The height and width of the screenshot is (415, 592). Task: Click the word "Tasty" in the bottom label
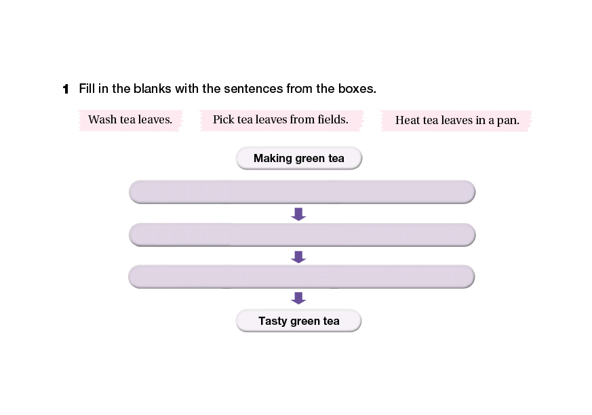(x=273, y=321)
